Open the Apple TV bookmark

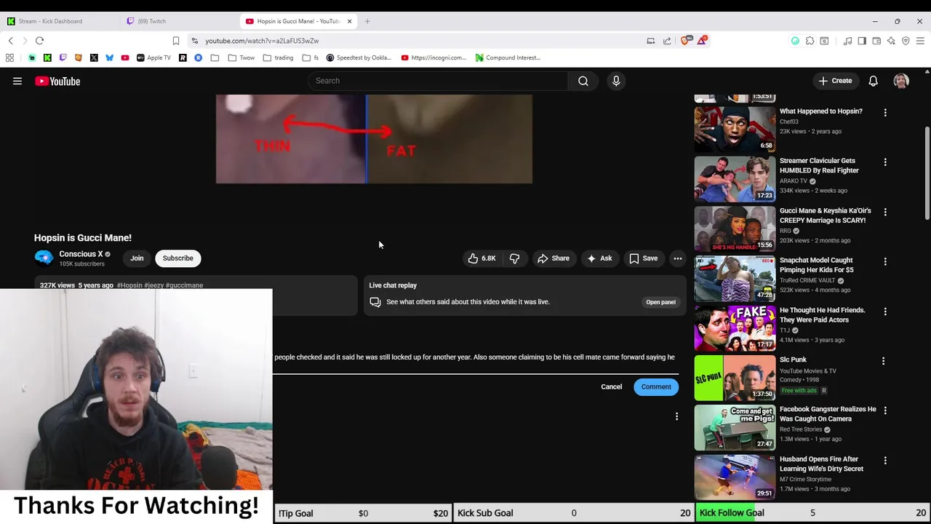[153, 57]
